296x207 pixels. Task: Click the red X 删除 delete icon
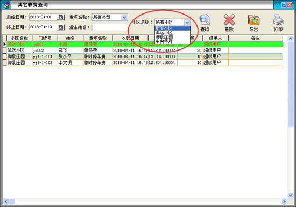(x=229, y=19)
